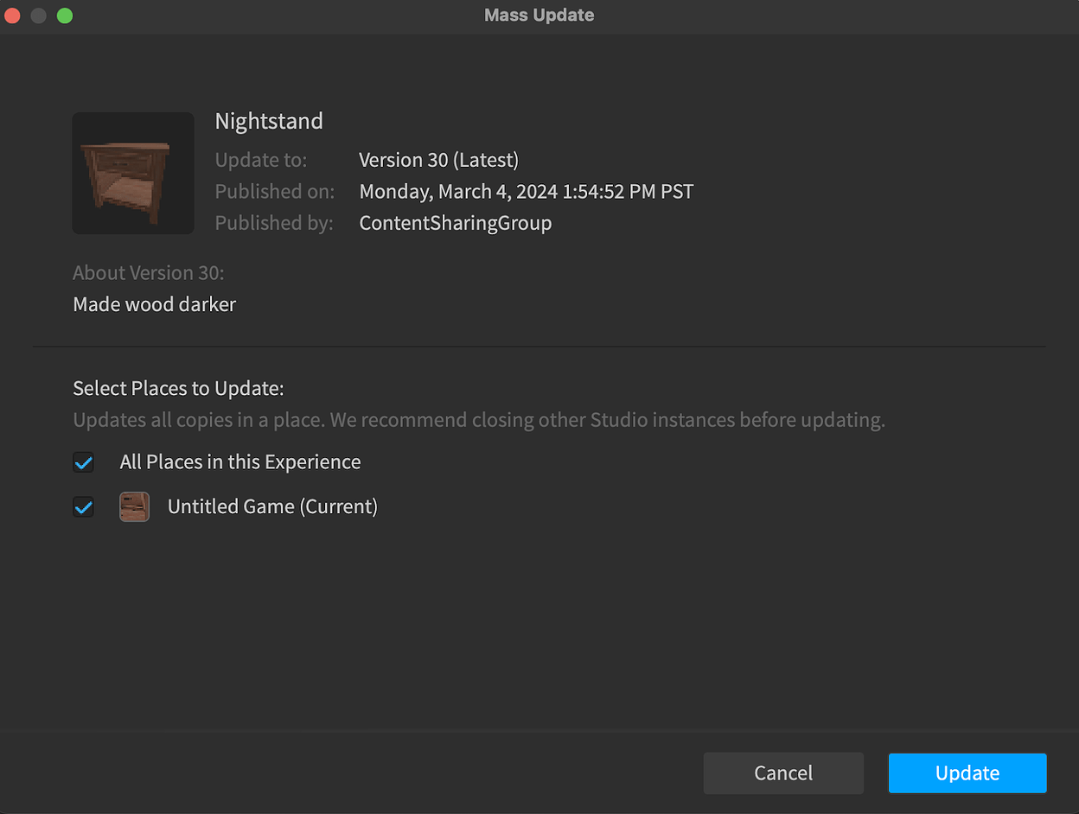Click the red close window control
The width and height of the screenshot is (1079, 814).
[12, 16]
